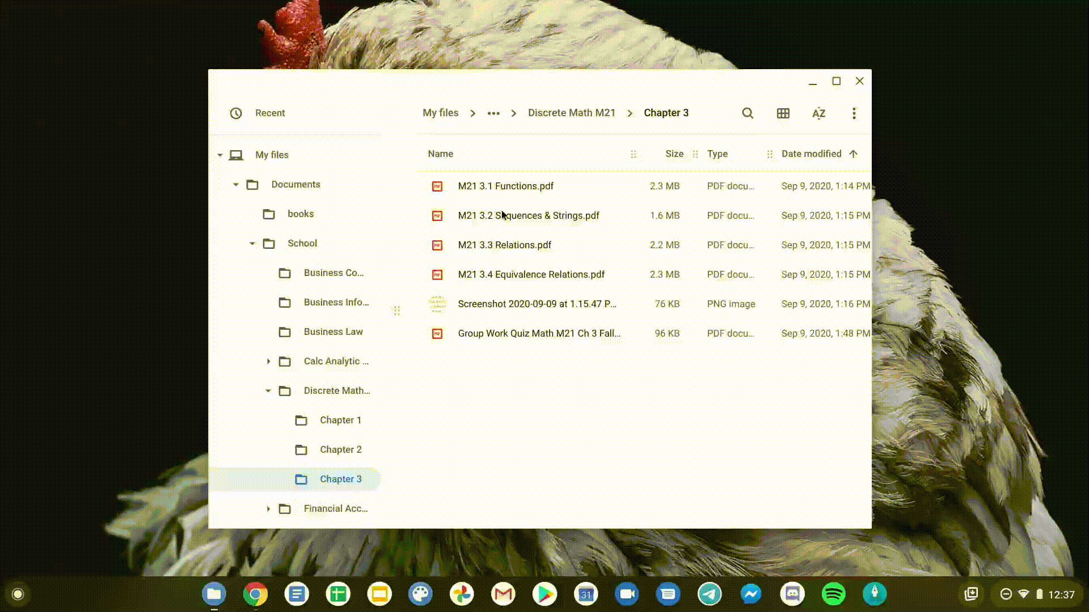This screenshot has height=612, width=1089.
Task: Select Chapter 2 folder in sidebar
Action: coord(294,450)
